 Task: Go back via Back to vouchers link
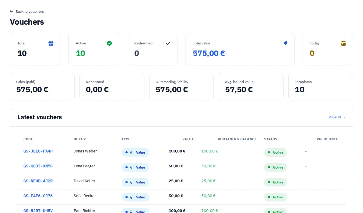(26, 11)
